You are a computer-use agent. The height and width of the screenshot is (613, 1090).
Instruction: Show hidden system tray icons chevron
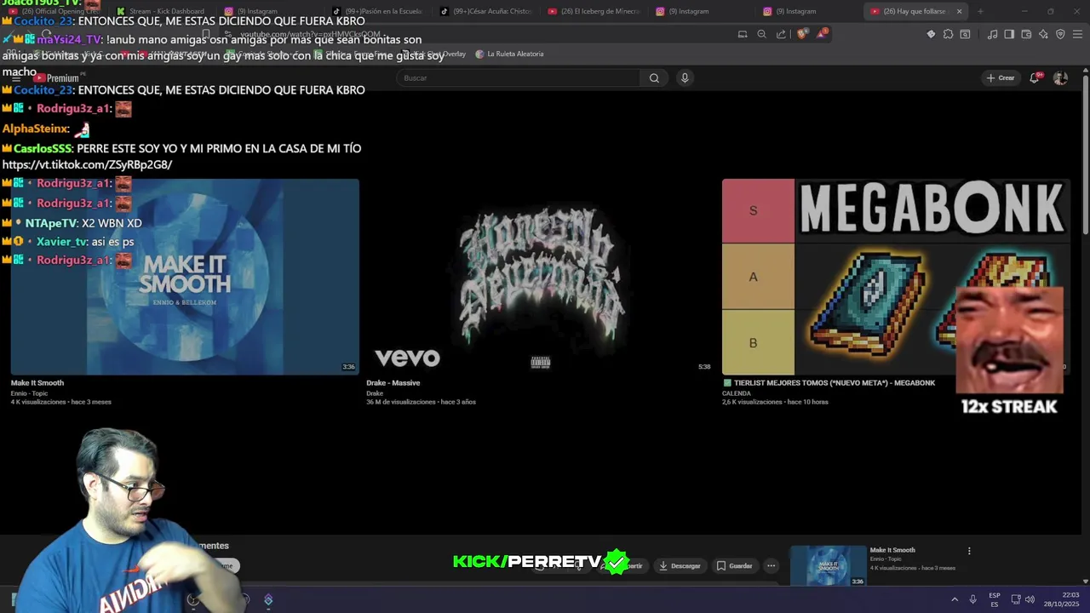(954, 599)
